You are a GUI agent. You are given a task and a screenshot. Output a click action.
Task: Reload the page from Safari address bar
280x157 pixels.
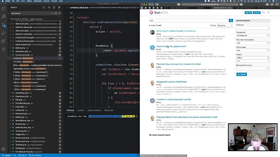(x=237, y=4)
